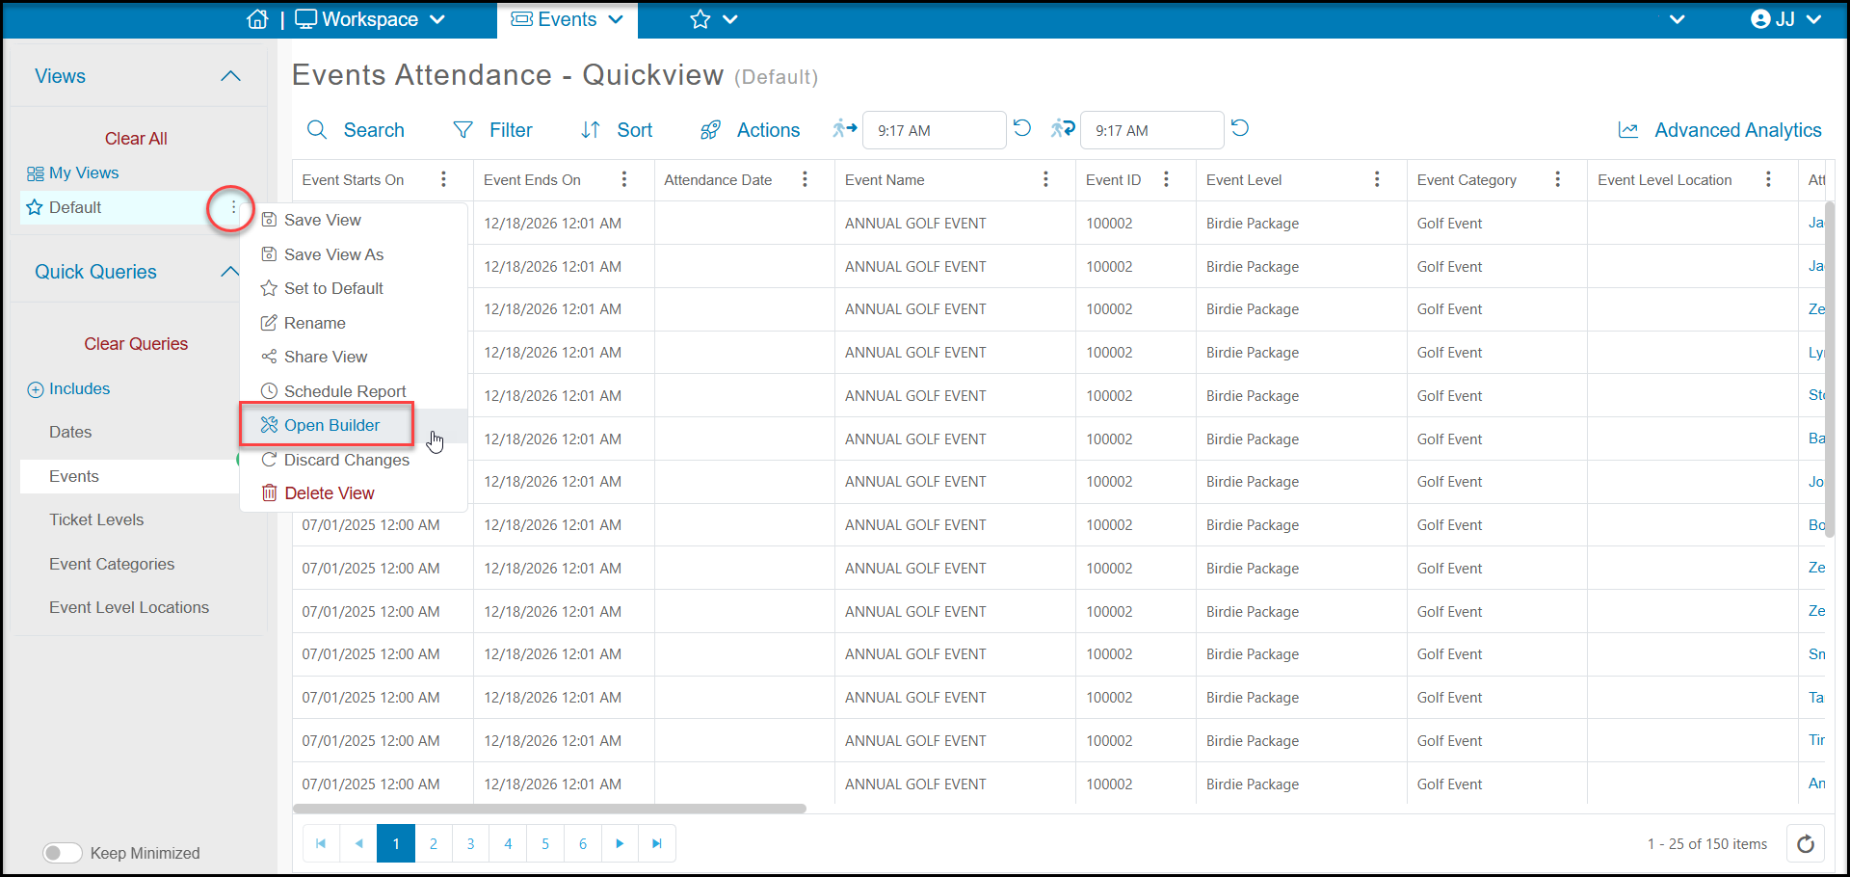Click the Default view three-dot menu

click(x=233, y=207)
